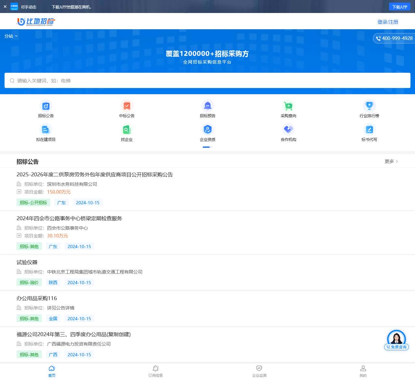Image resolution: width=415 pixels, height=379 pixels.
Task: Click the 登录/注册 link
Action: point(387,22)
